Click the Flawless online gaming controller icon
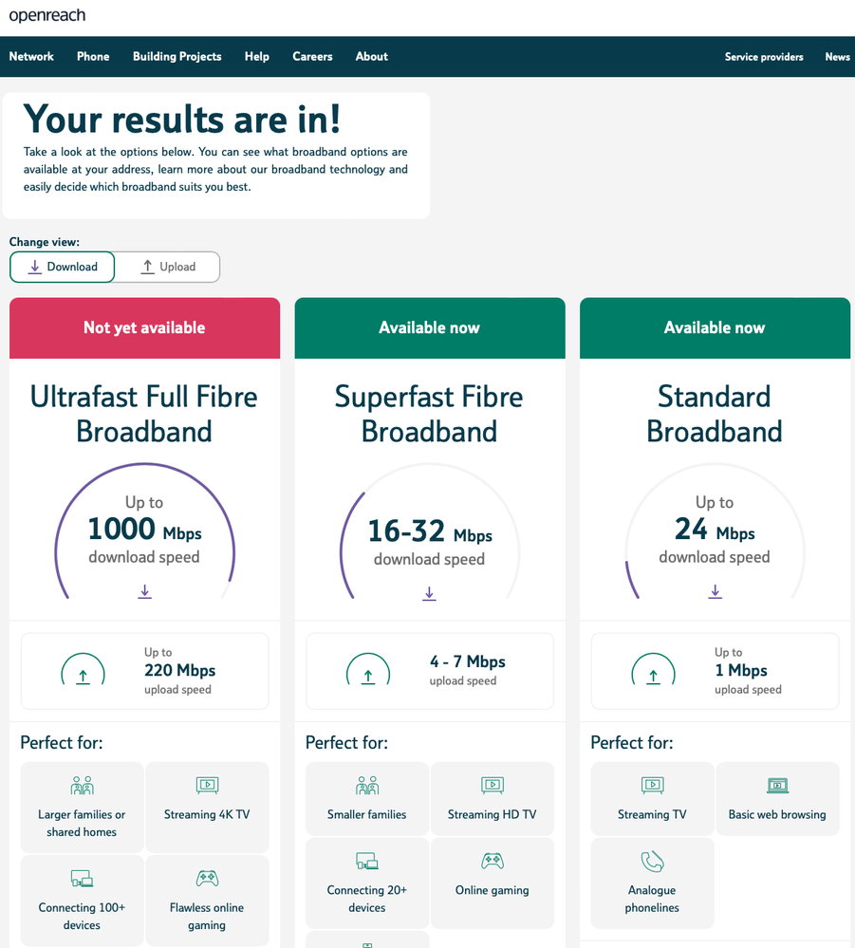 (207, 879)
